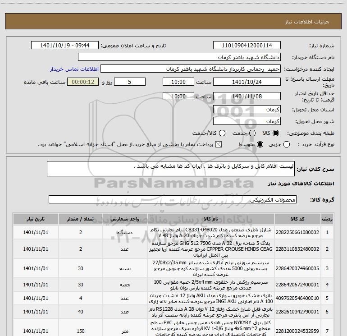Viewport: 347px width, 336px height.
Task: Click the AKU dry car battery item name
Action: click(x=211, y=299)
